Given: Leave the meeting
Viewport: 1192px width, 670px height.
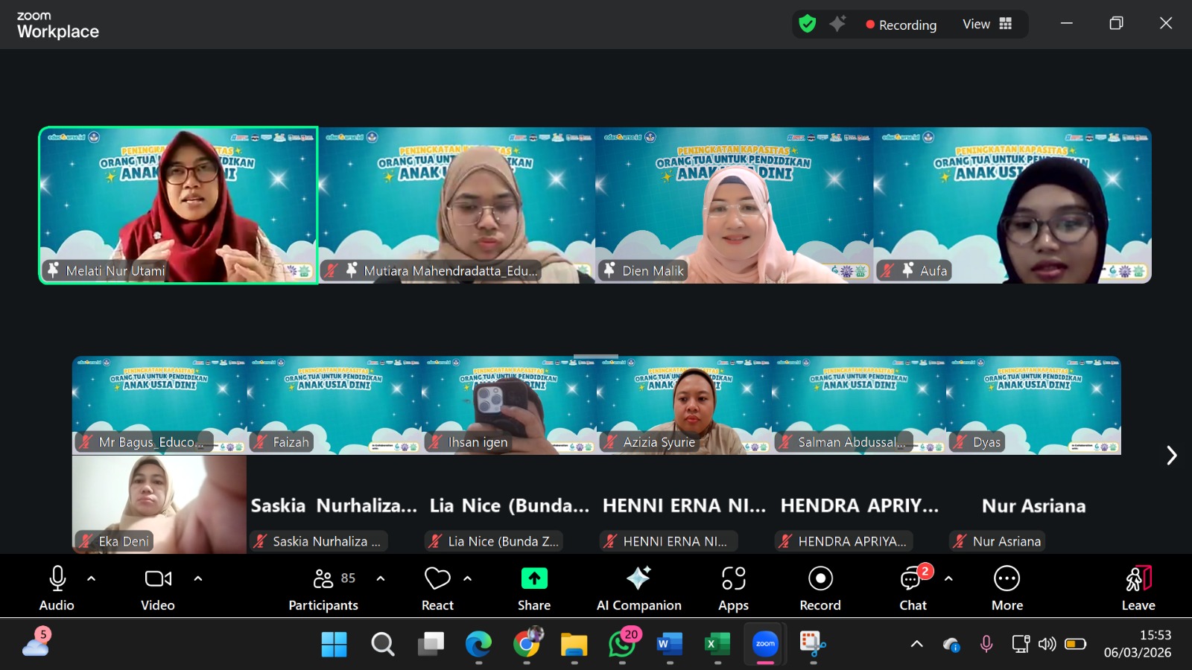Looking at the screenshot, I should coord(1138,588).
